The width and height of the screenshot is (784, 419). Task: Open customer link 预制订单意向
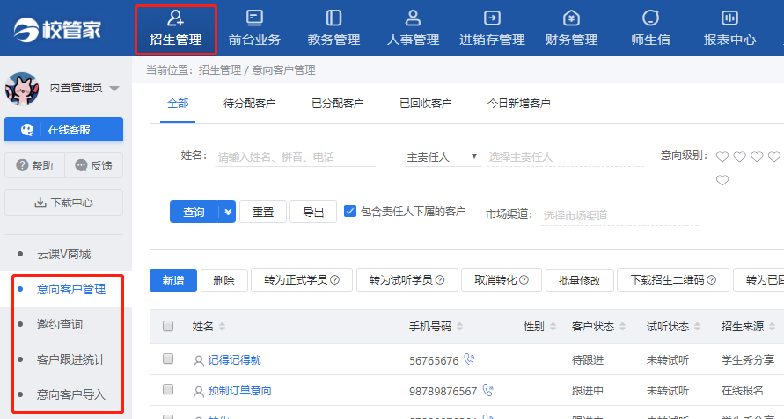(x=239, y=391)
